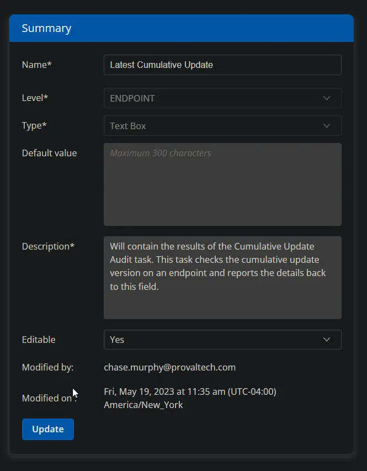Click the Name* label
This screenshot has width=367, height=471.
(36, 65)
